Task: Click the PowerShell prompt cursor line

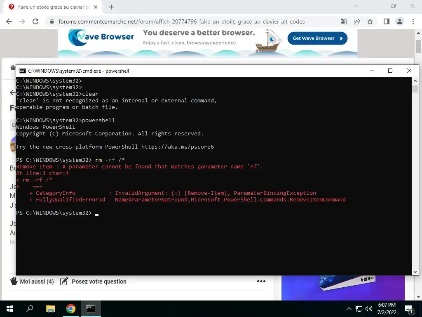Action: tap(57, 213)
